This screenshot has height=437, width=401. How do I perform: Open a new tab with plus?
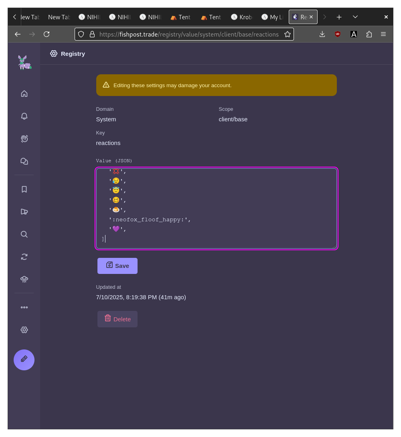coord(339,17)
